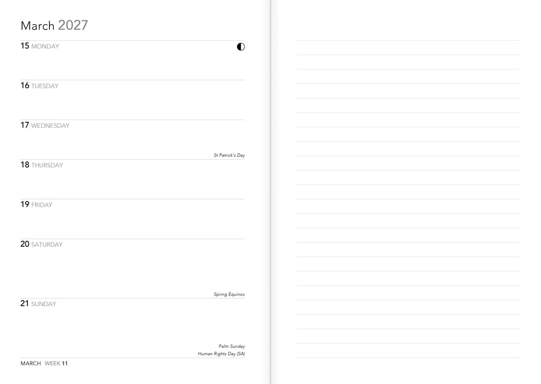Click the 20 Saturday date label
Viewport: 541px width, 384px height.
[x=42, y=244]
